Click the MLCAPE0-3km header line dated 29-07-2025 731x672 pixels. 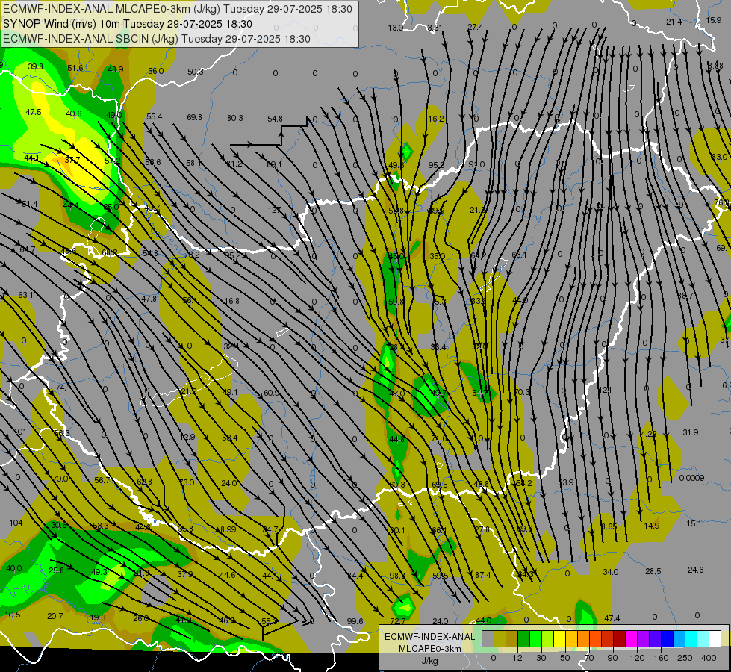(178, 9)
